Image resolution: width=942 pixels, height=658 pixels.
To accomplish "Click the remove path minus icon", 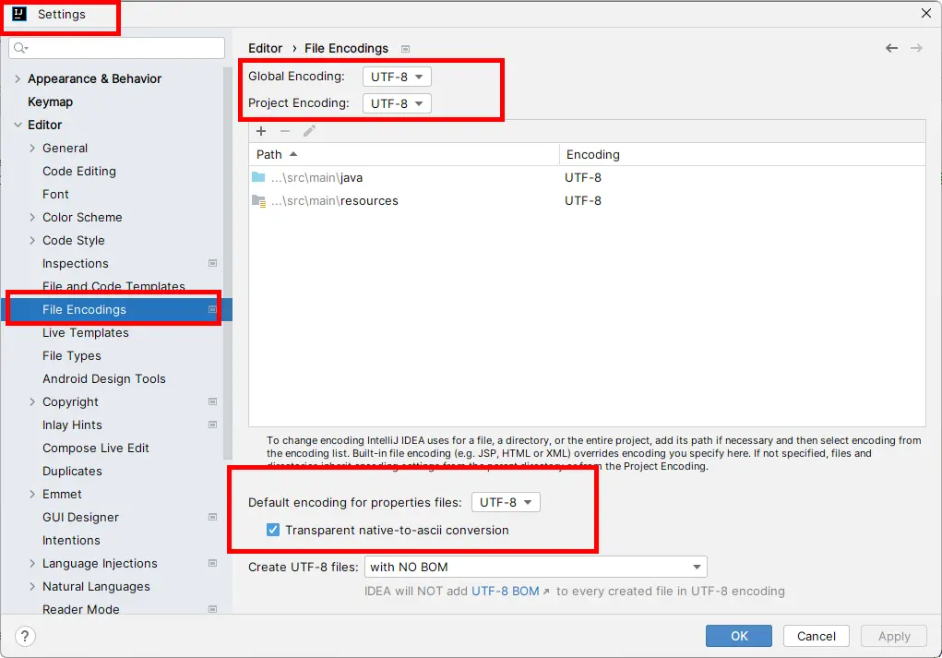I will coord(285,131).
